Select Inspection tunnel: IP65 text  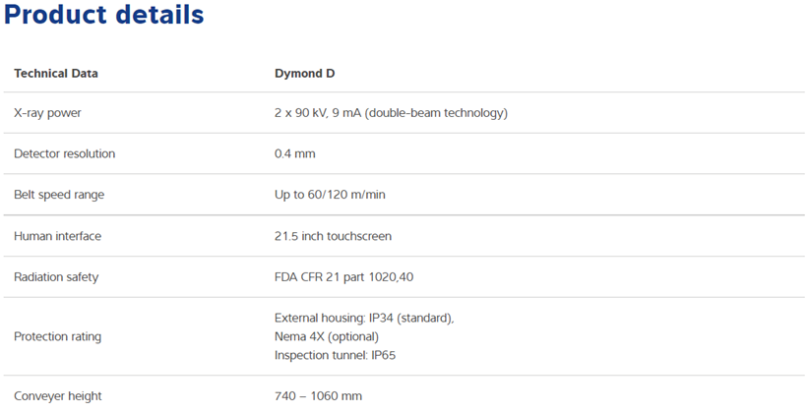(x=335, y=355)
